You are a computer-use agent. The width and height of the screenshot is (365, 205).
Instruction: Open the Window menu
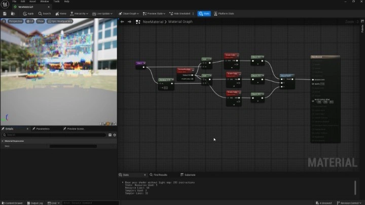45,2
